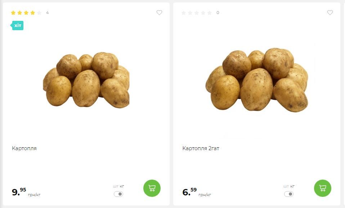Rate Картопля 2гат first star

pyautogui.click(x=184, y=13)
